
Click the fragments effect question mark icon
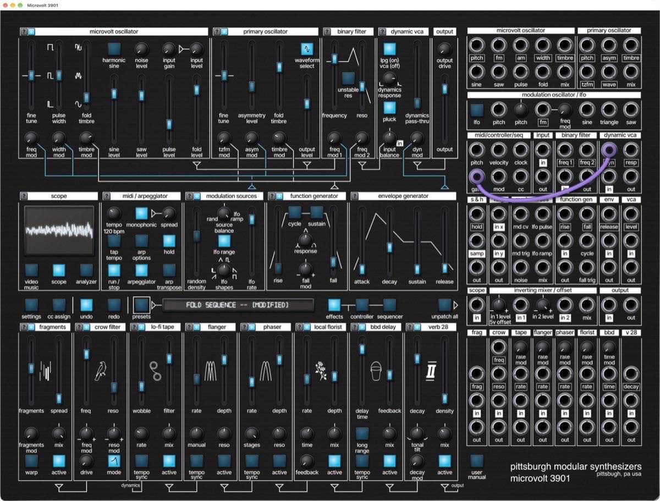(x=24, y=327)
